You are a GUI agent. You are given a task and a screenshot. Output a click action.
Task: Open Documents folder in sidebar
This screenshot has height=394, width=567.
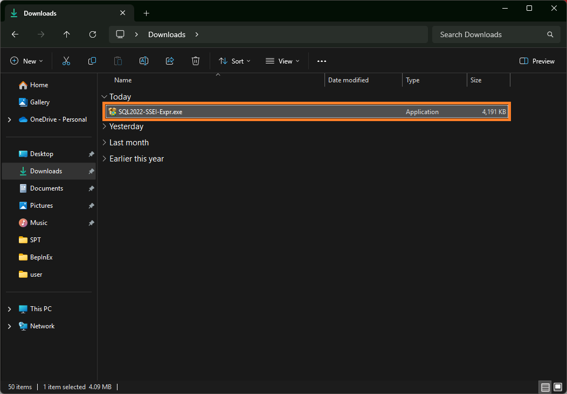click(x=46, y=188)
